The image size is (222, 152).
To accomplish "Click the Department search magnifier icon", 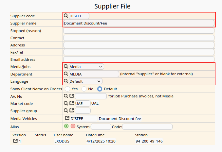I will pos(66,74).
